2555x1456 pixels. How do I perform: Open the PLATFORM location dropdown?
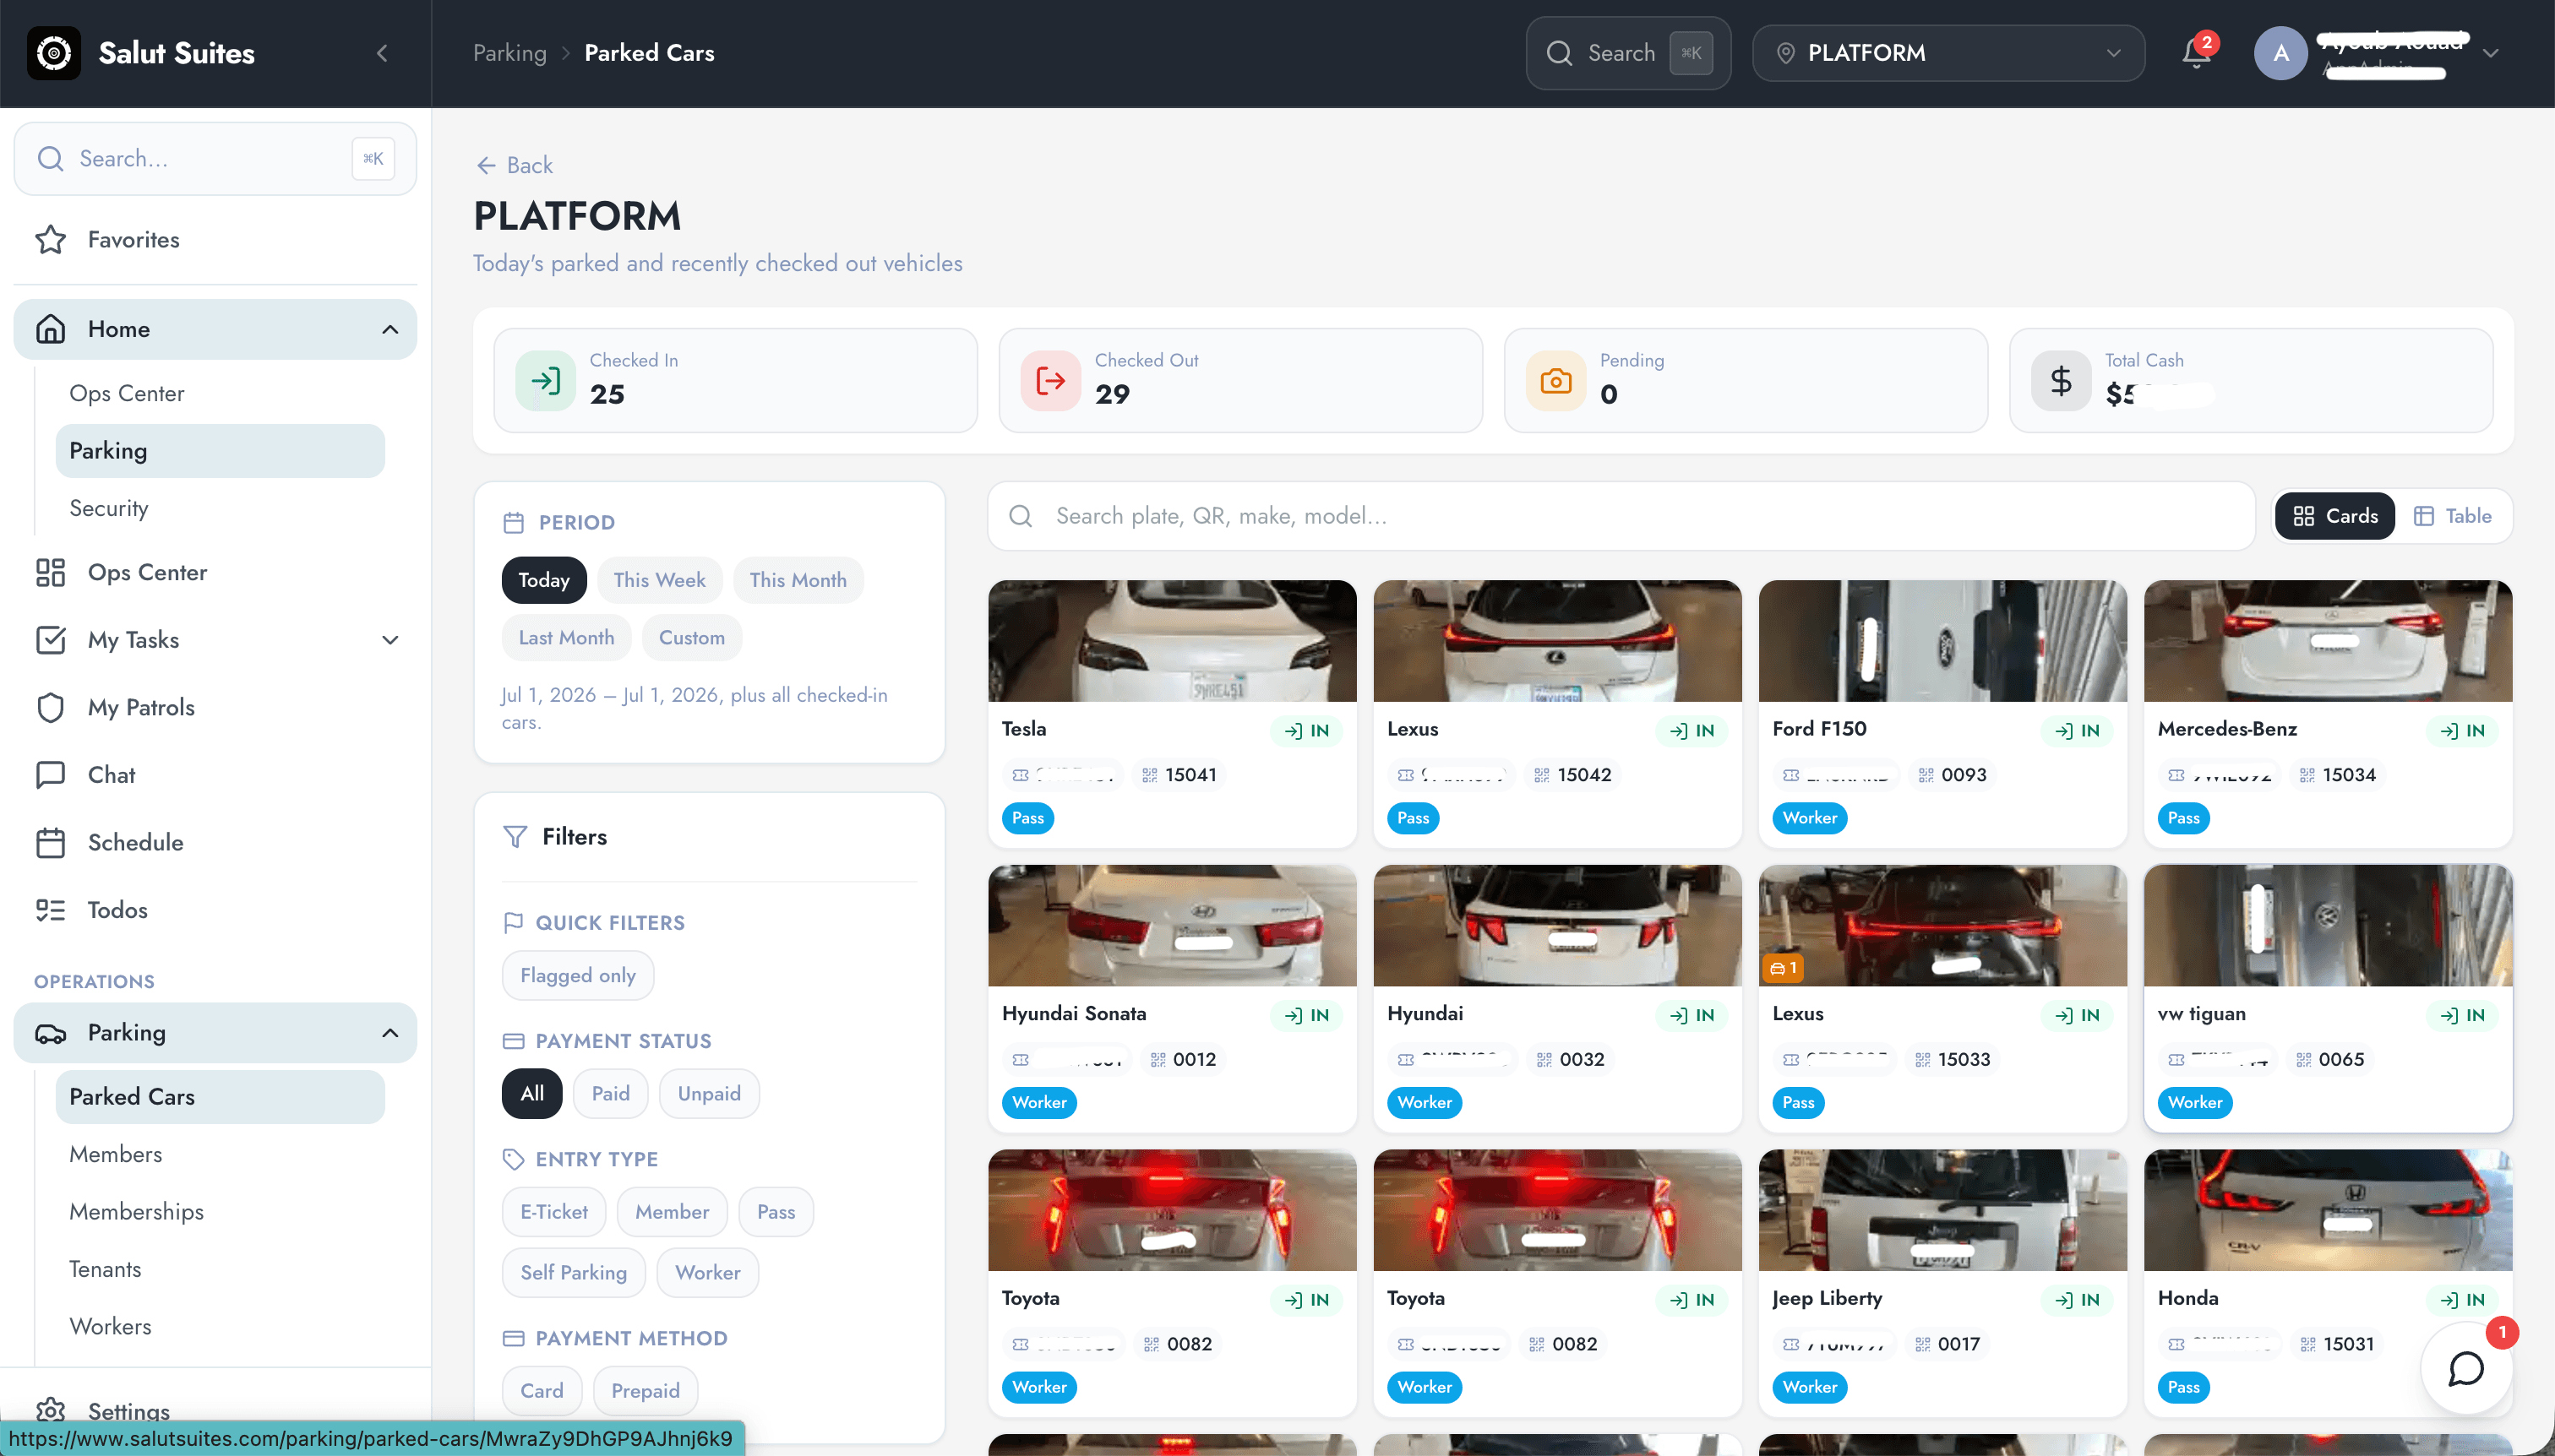[x=1948, y=53]
